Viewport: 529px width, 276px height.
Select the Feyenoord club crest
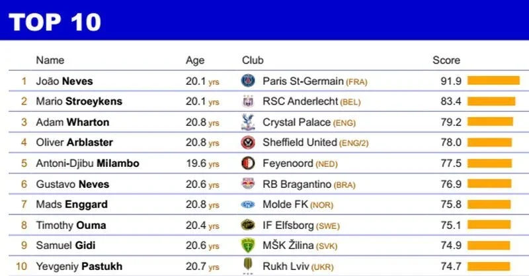[x=248, y=163]
